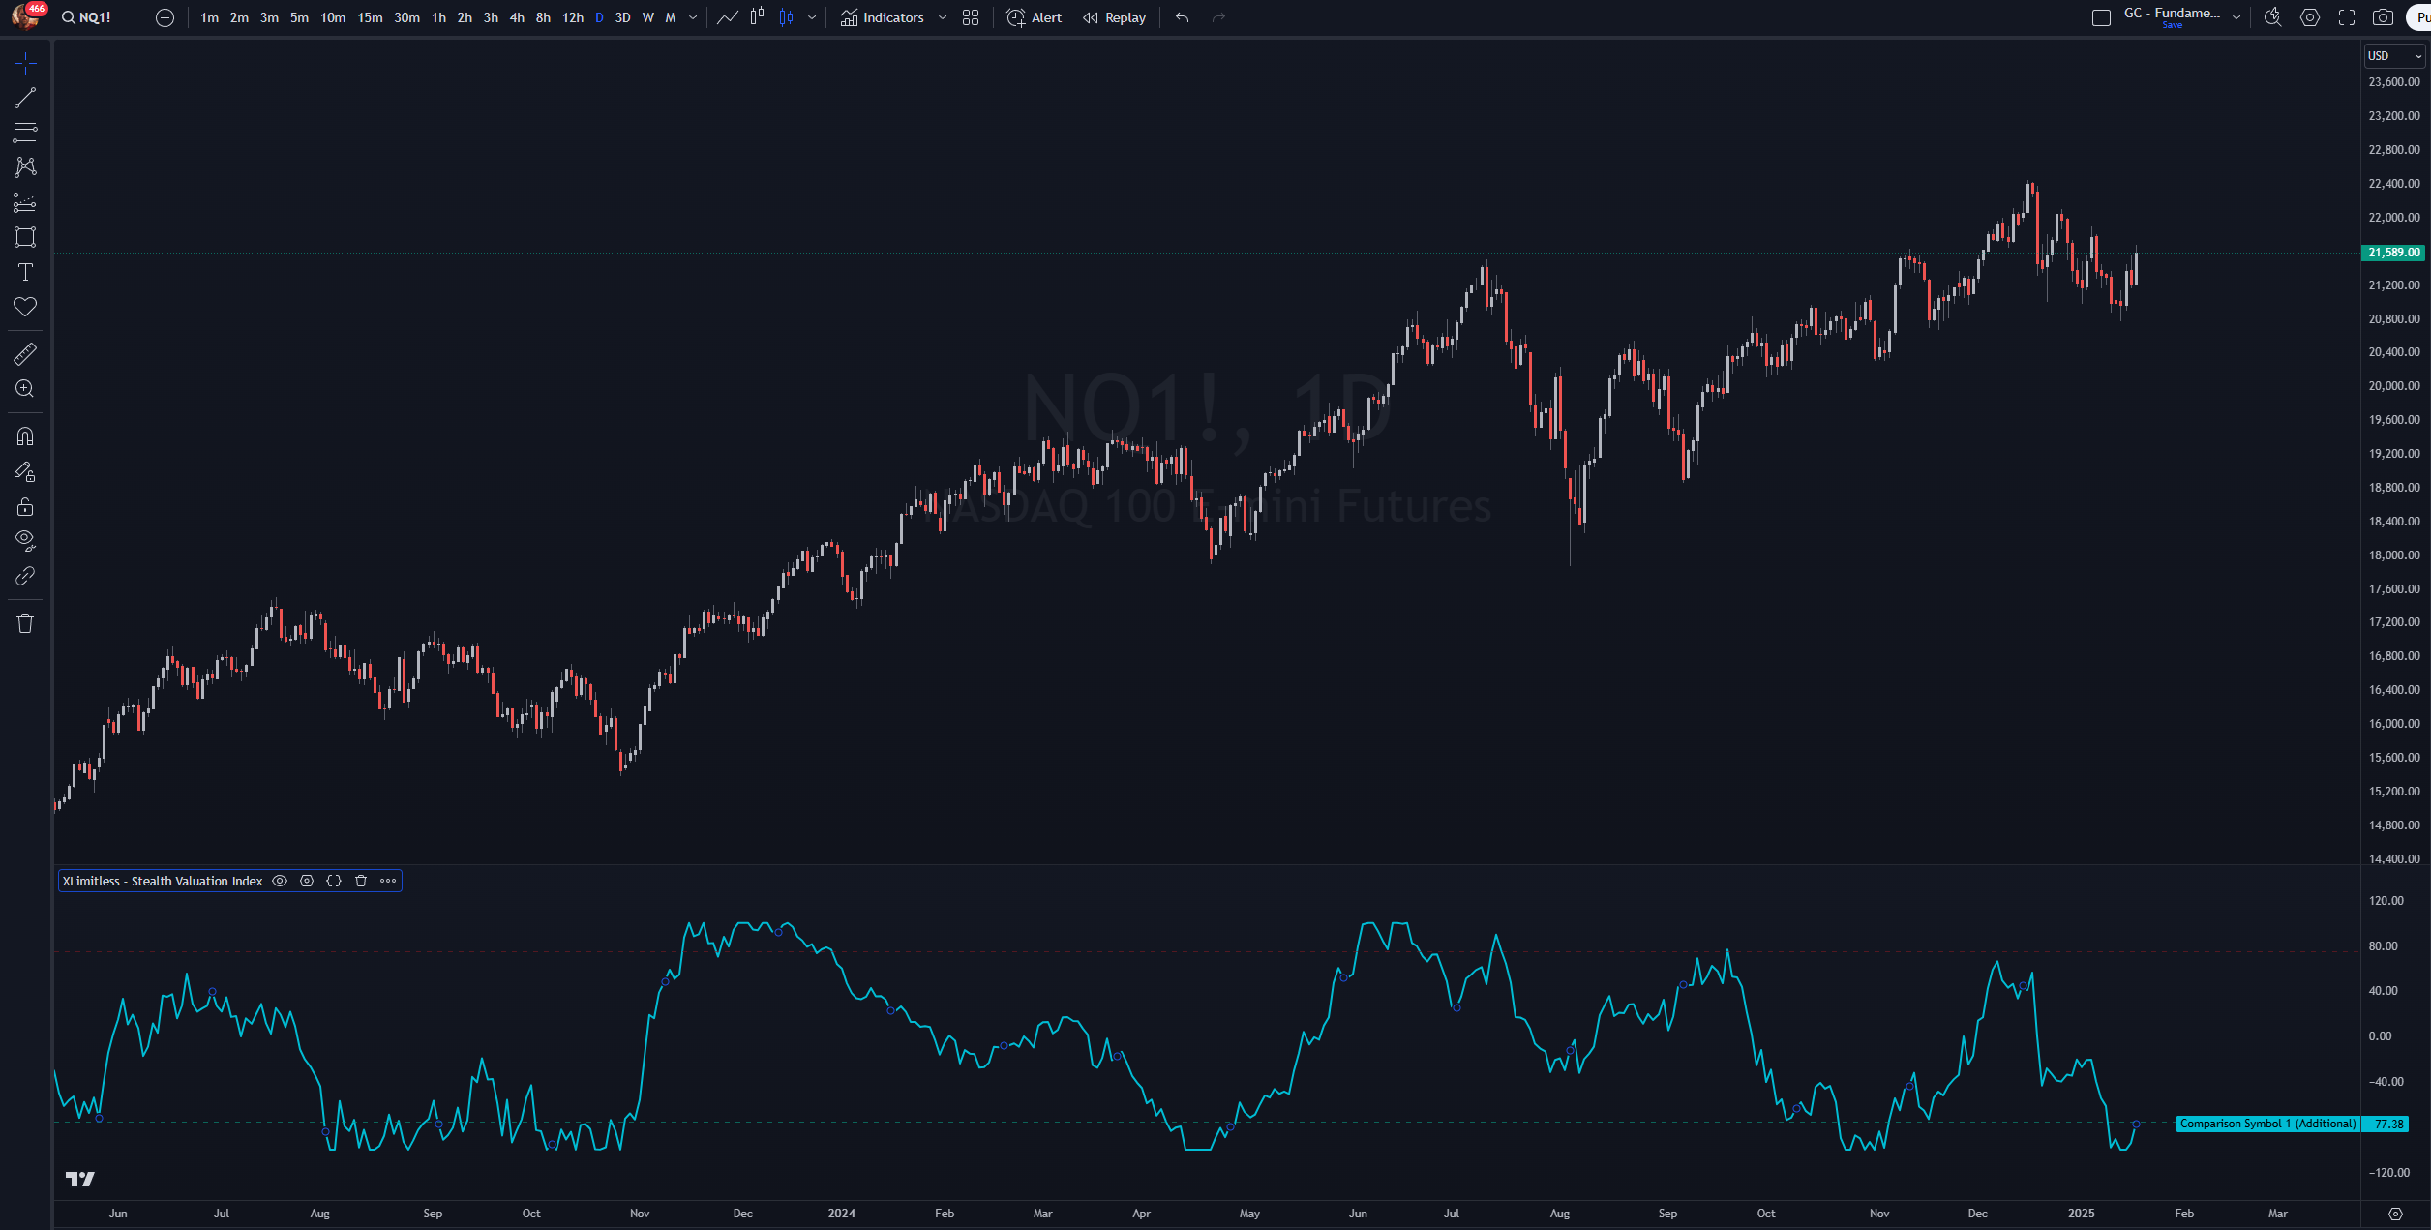
Task: Switch to the W weekly timeframe
Action: pos(647,17)
